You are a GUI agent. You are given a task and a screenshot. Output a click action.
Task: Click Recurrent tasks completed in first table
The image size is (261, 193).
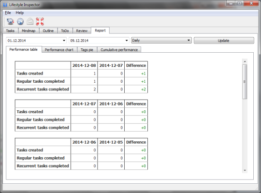(x=43, y=89)
